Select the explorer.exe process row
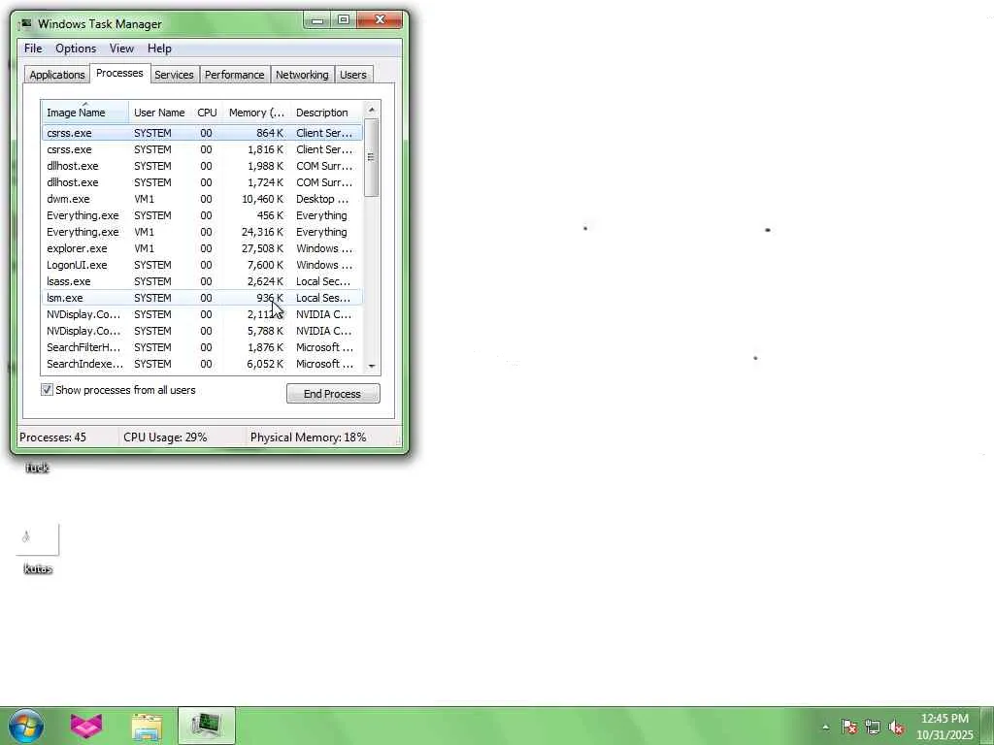 [202, 248]
